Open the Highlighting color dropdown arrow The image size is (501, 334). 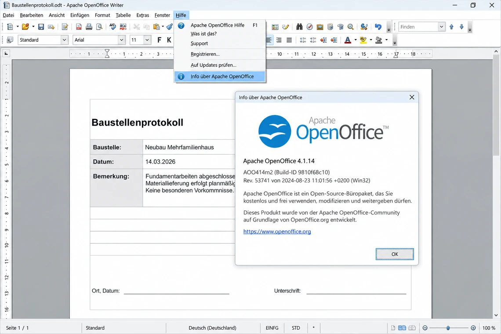coord(371,40)
